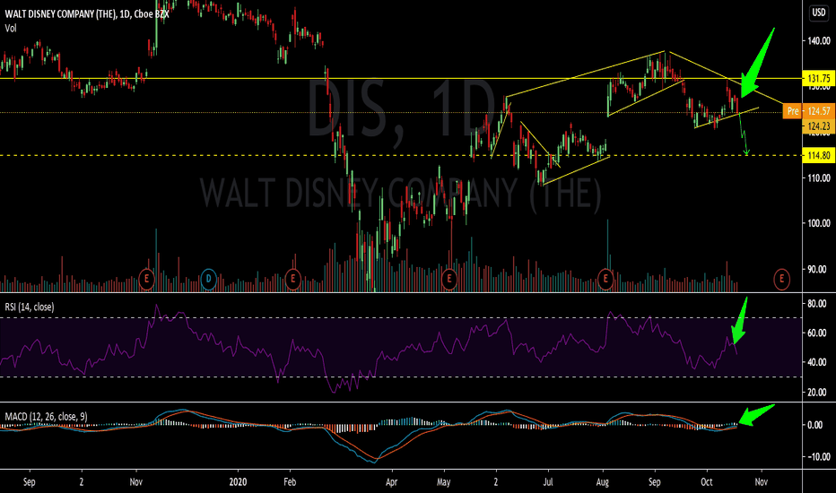The width and height of the screenshot is (836, 493).
Task: Click the Walt Disney Company symbol title
Action: (87, 14)
